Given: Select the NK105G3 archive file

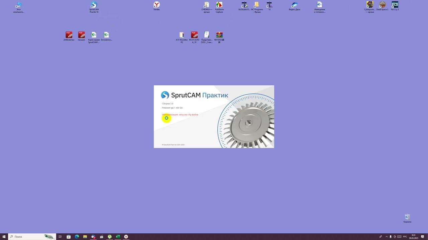Looking at the screenshot, I should (219, 37).
